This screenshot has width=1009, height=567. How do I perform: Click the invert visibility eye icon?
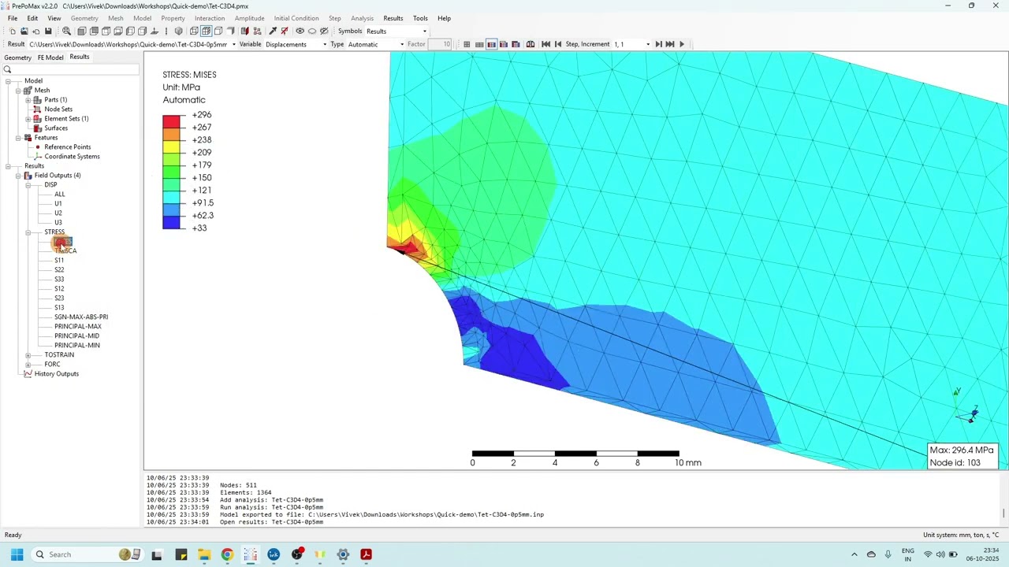324,31
